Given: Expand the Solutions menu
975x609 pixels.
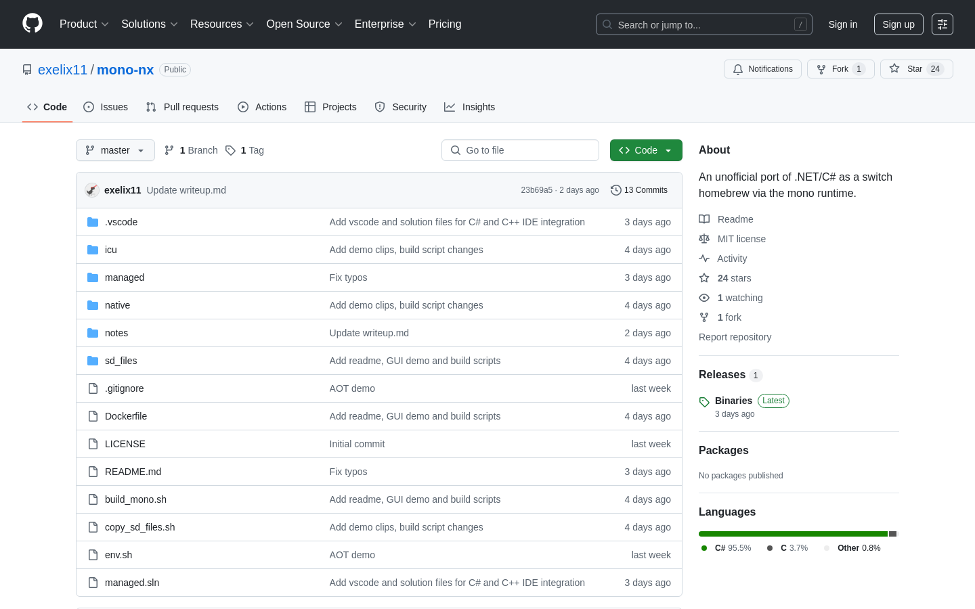Looking at the screenshot, I should [x=150, y=24].
